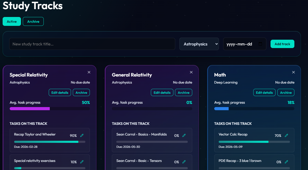Open the calendar picker icon

pyautogui.click(x=260, y=44)
